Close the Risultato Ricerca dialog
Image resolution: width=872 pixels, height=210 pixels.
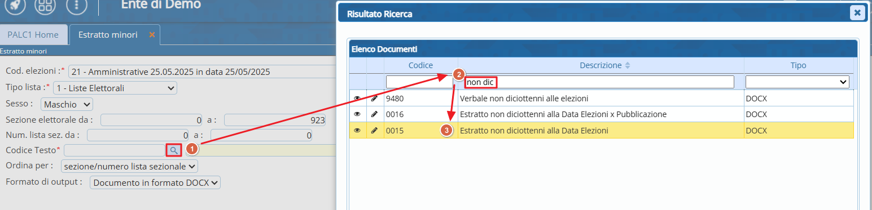[x=857, y=13]
